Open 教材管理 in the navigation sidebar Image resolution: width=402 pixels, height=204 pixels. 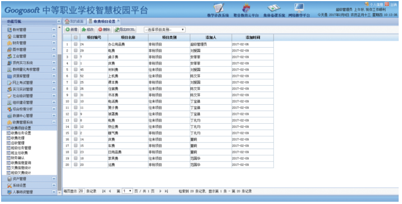20,30
